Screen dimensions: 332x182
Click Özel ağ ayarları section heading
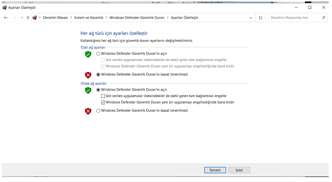pyautogui.click(x=93, y=47)
